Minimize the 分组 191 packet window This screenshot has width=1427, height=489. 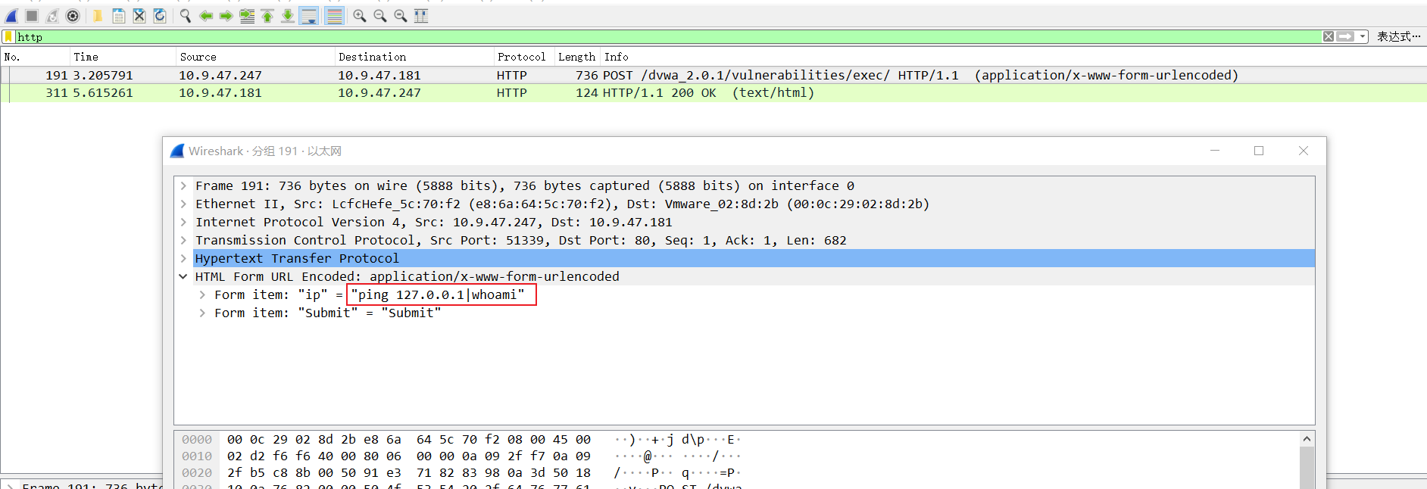1215,151
